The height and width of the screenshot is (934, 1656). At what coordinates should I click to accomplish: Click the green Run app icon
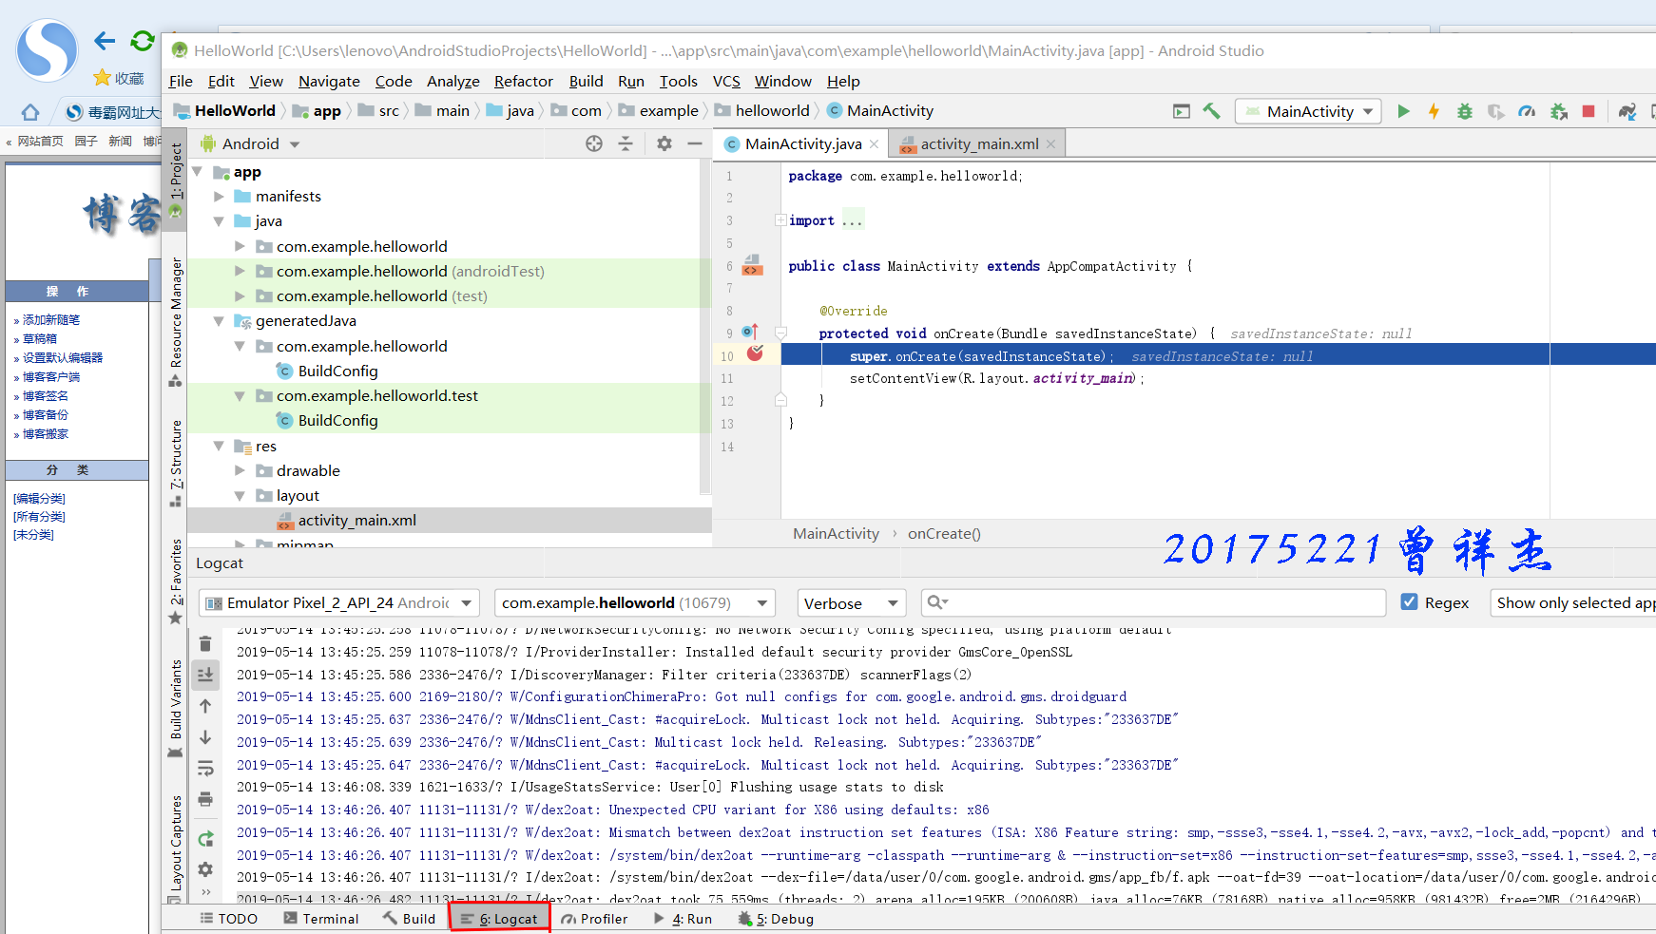1403,111
